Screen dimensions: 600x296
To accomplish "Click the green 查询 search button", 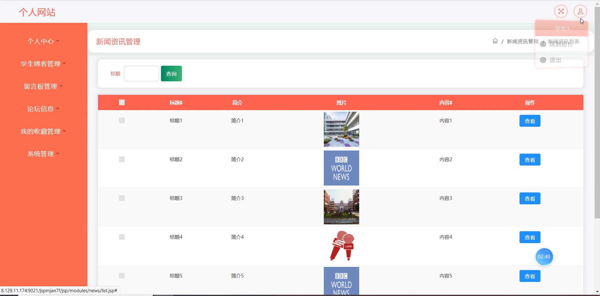I will pos(171,74).
